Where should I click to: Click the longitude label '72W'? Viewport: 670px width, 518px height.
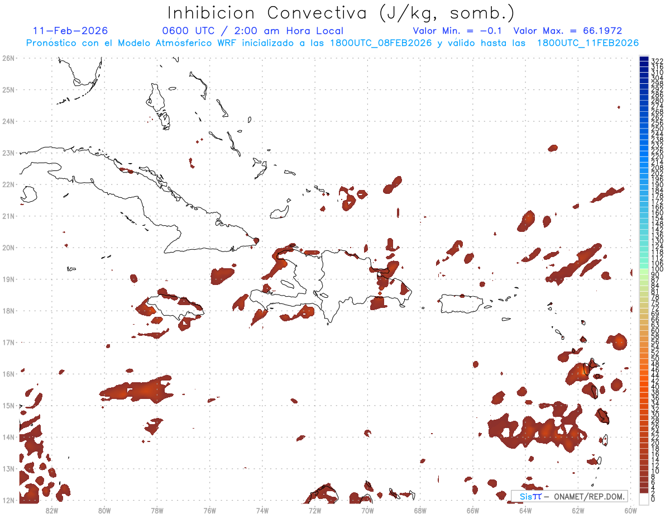click(315, 510)
